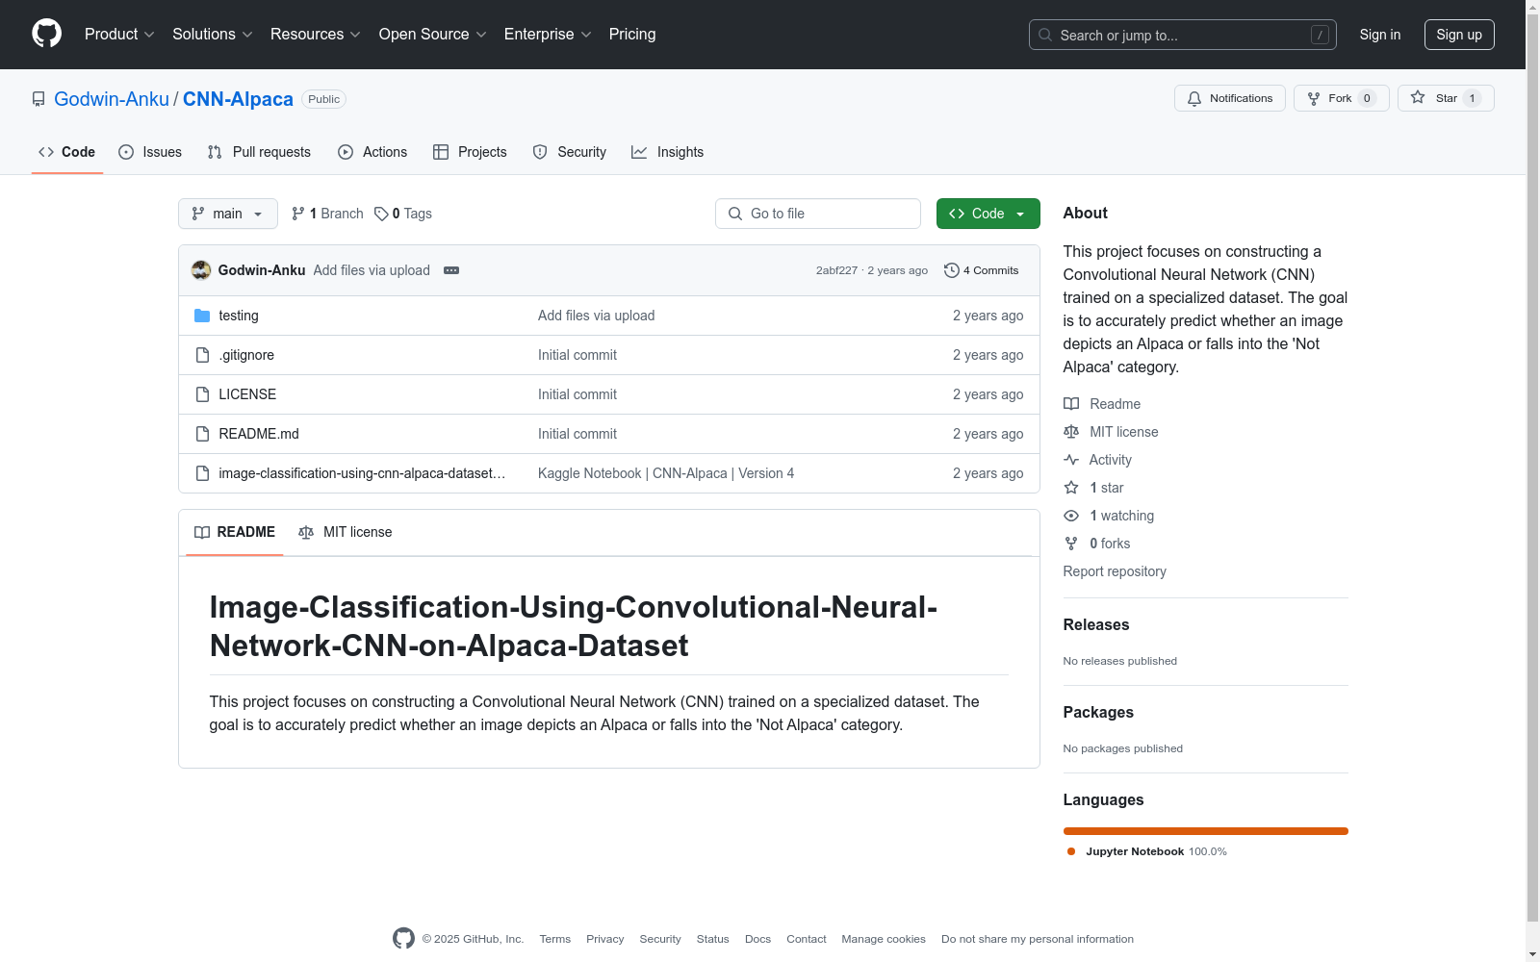Open the README.md file
Image resolution: width=1540 pixels, height=962 pixels.
(x=259, y=434)
